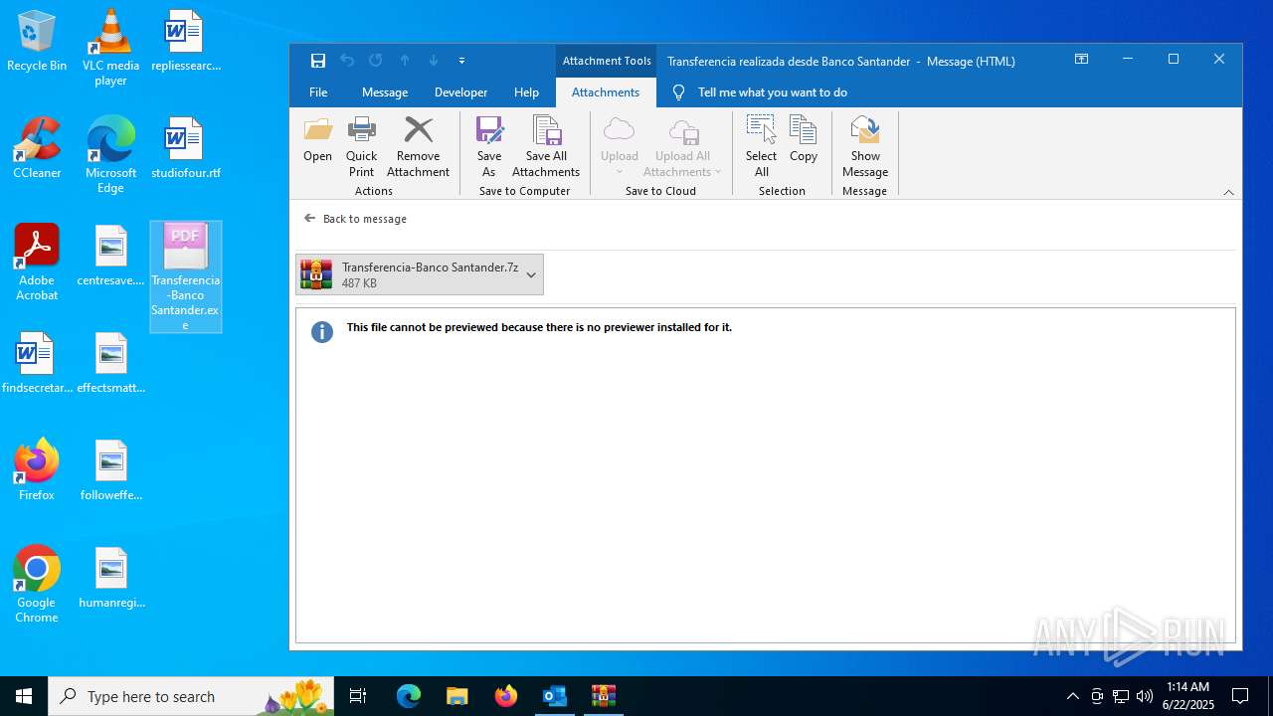Open the volume control in tray
This screenshot has height=716, width=1273.
pyautogui.click(x=1145, y=696)
